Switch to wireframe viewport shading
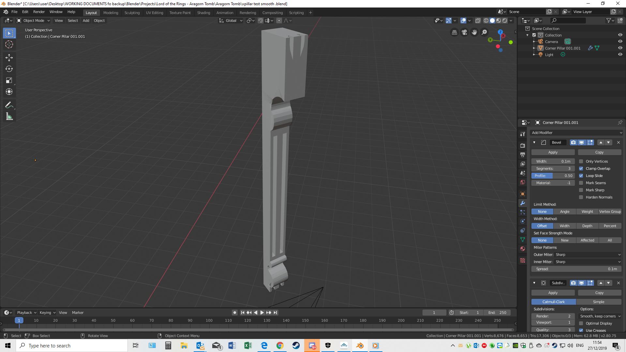 (486, 21)
